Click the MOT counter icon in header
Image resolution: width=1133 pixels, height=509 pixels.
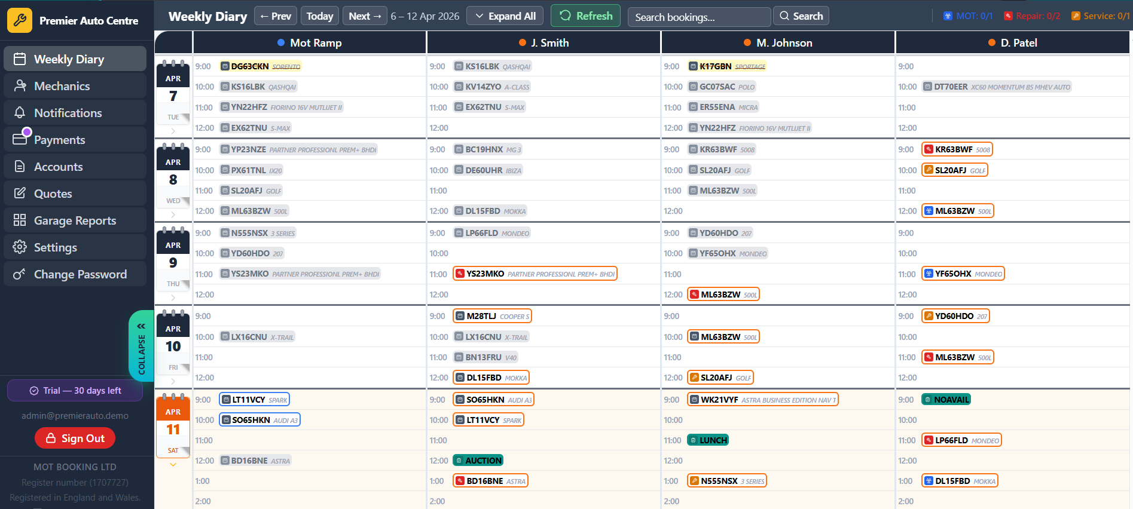tap(948, 16)
